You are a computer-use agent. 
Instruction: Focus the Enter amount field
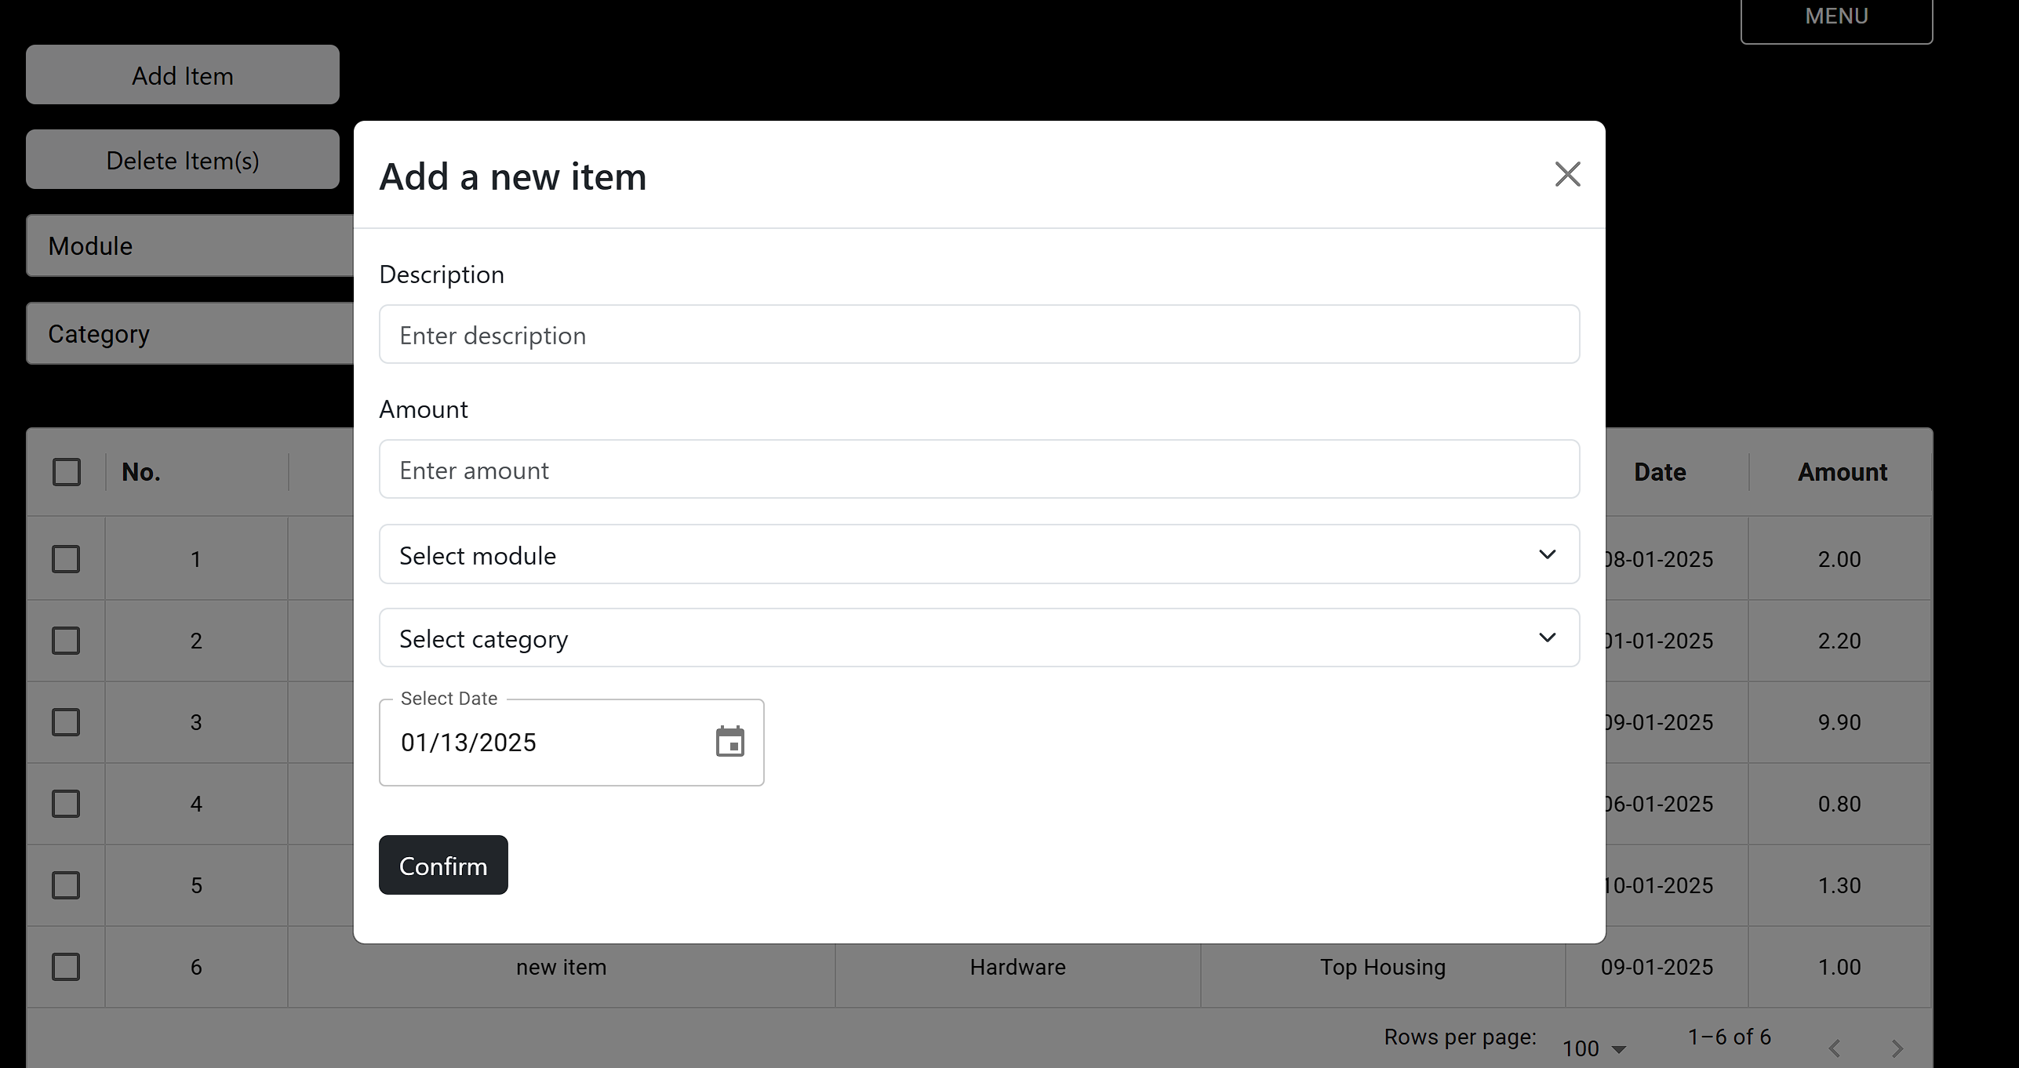[x=979, y=469]
